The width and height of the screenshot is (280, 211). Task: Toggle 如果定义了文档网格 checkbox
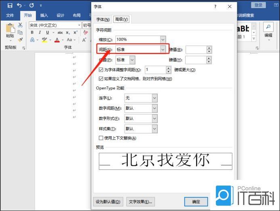tap(101, 79)
